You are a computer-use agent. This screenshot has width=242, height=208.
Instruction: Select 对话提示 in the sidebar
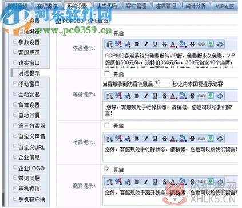click(29, 73)
